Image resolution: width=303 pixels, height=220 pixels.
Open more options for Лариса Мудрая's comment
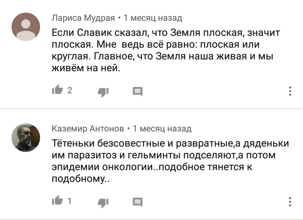(290, 91)
